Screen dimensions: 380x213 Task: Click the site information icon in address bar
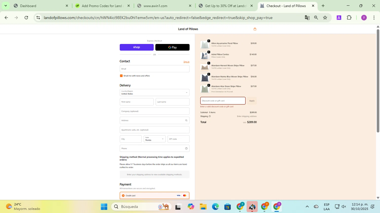[x=38, y=18]
